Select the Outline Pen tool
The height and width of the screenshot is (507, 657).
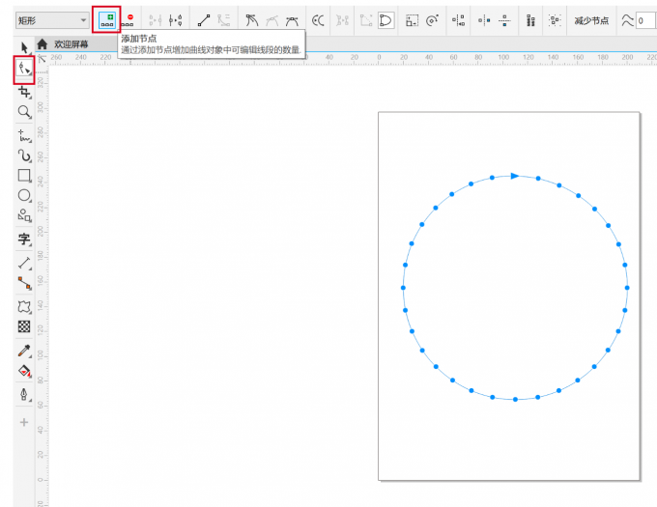[x=24, y=394]
